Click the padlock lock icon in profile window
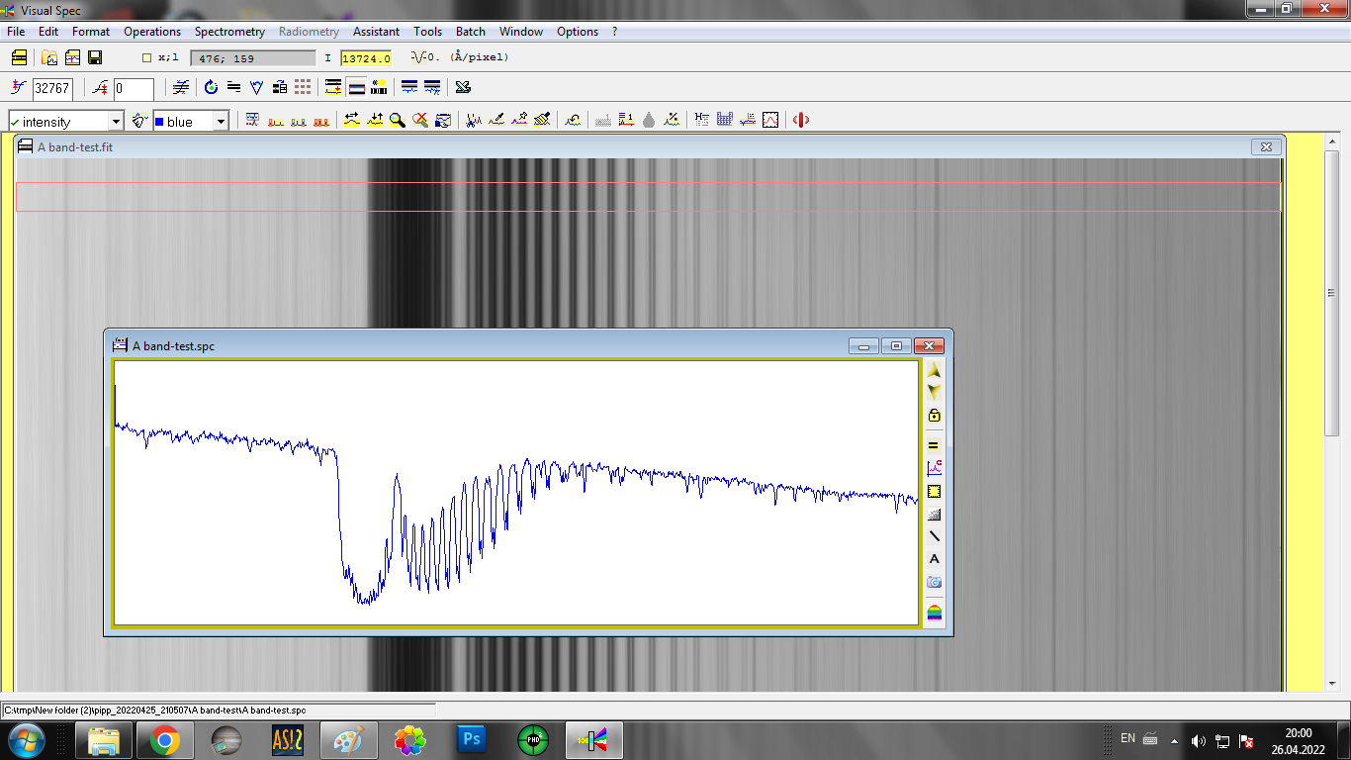1351x760 pixels. 934,416
